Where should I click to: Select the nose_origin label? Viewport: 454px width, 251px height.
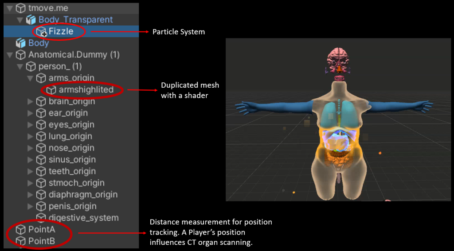(71, 148)
